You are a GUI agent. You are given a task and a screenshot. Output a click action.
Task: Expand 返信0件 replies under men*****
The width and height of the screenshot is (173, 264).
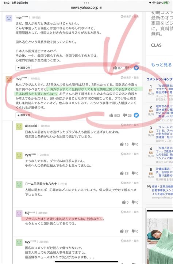(24, 68)
